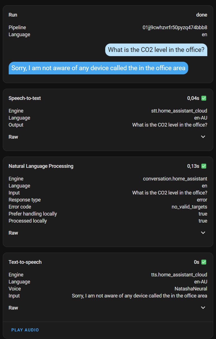The width and height of the screenshot is (216, 339).
Task: Click 'Processed locally' label
Action: pos(28,221)
